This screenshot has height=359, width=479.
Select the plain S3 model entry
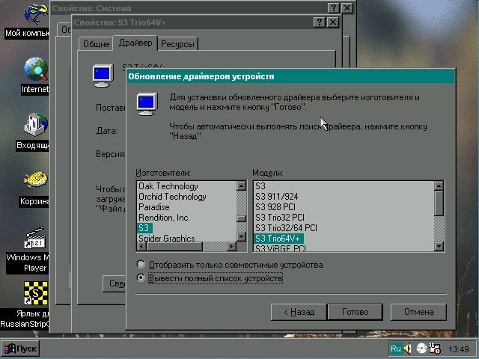[x=260, y=186]
